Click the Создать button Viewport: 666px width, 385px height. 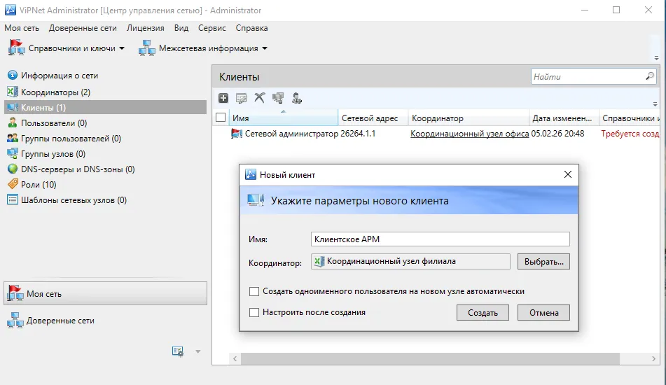click(x=483, y=312)
